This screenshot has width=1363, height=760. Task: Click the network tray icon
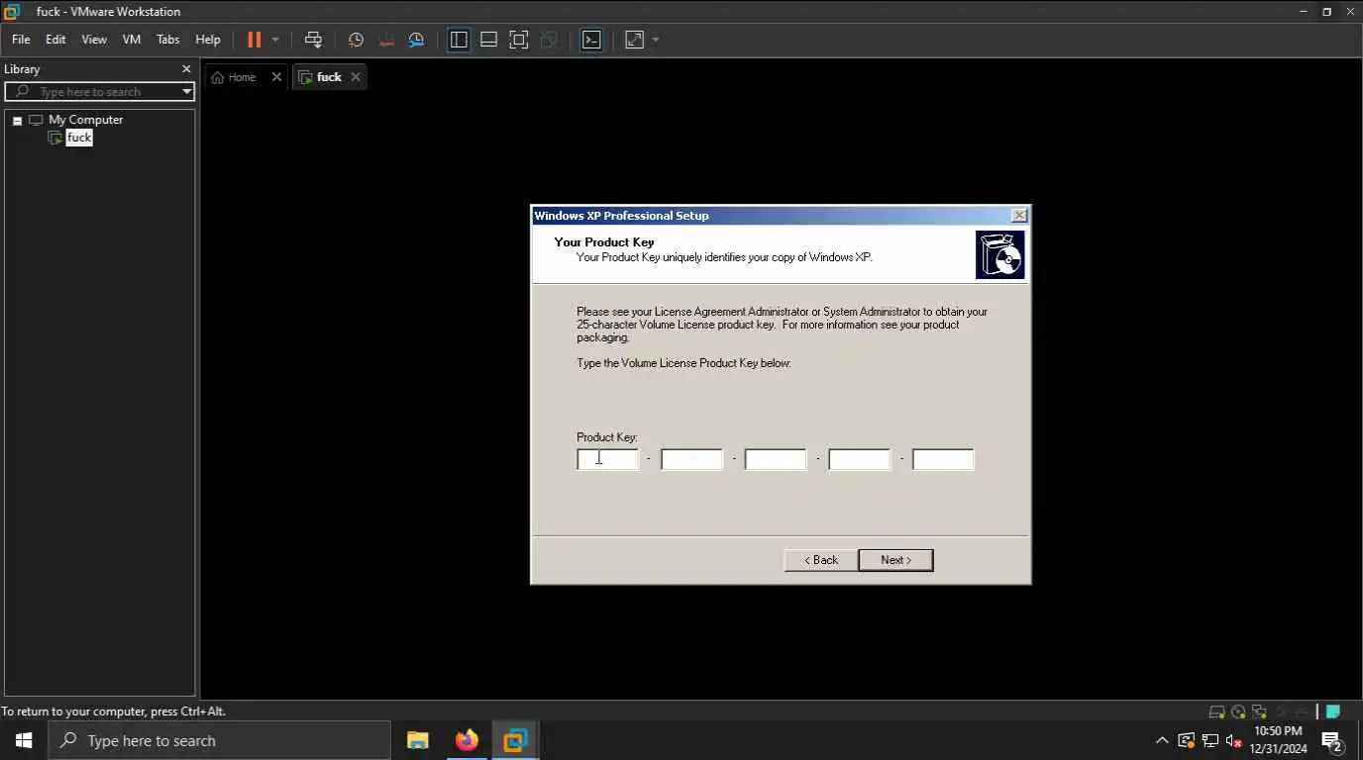(1210, 740)
